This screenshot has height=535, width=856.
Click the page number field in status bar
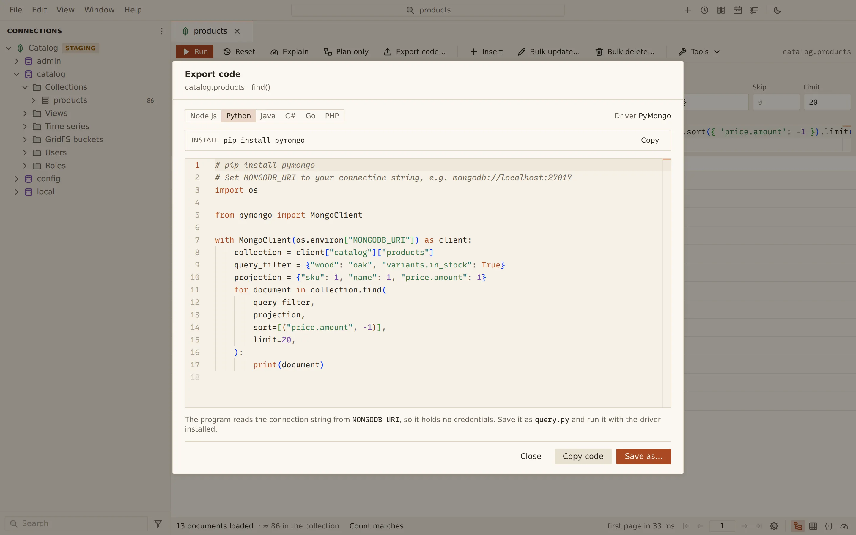tap(722, 526)
